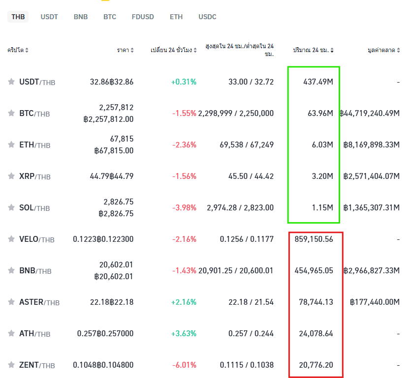
Task: Add VELO/THB to favorites
Action: coord(11,239)
